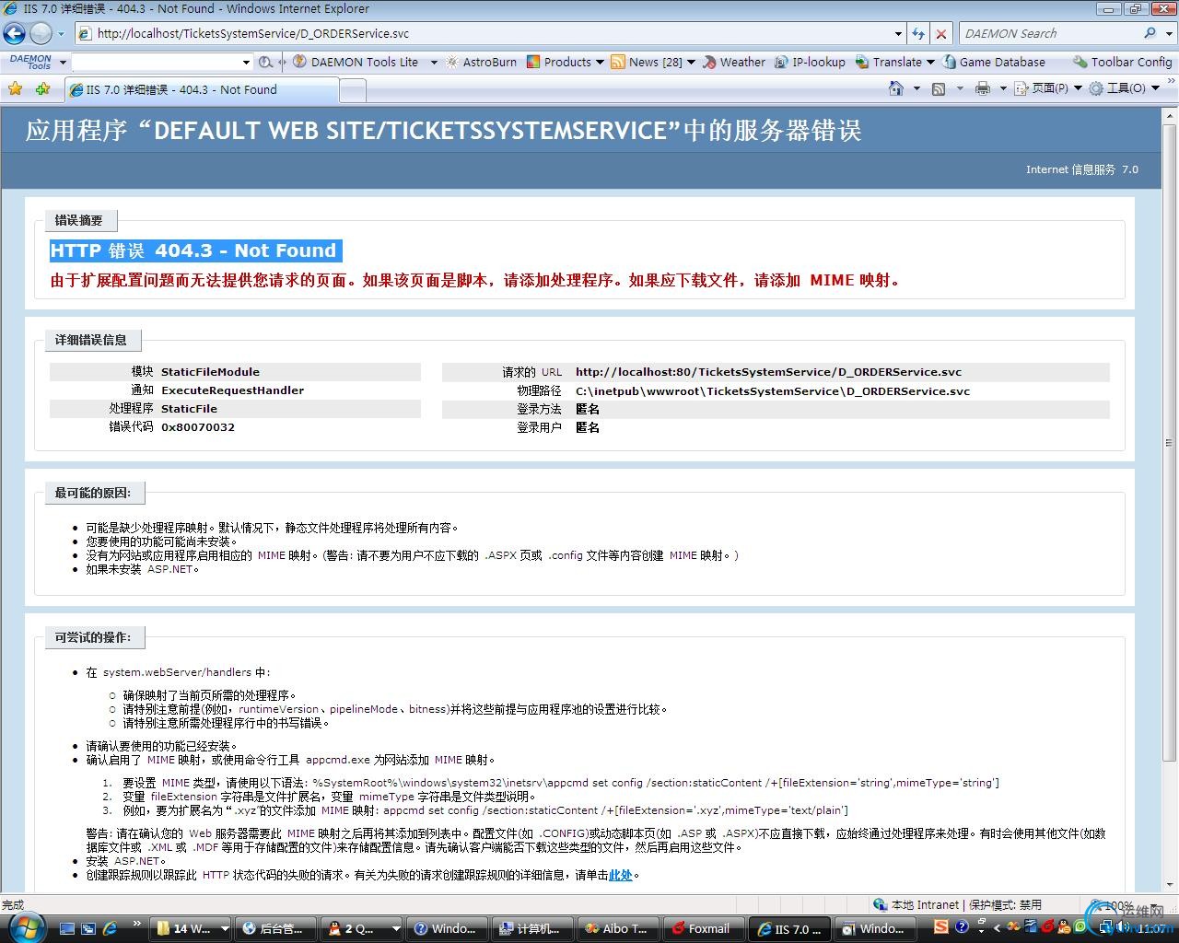Open Game Database from the toolbar
The width and height of the screenshot is (1179, 943).
coord(994,63)
